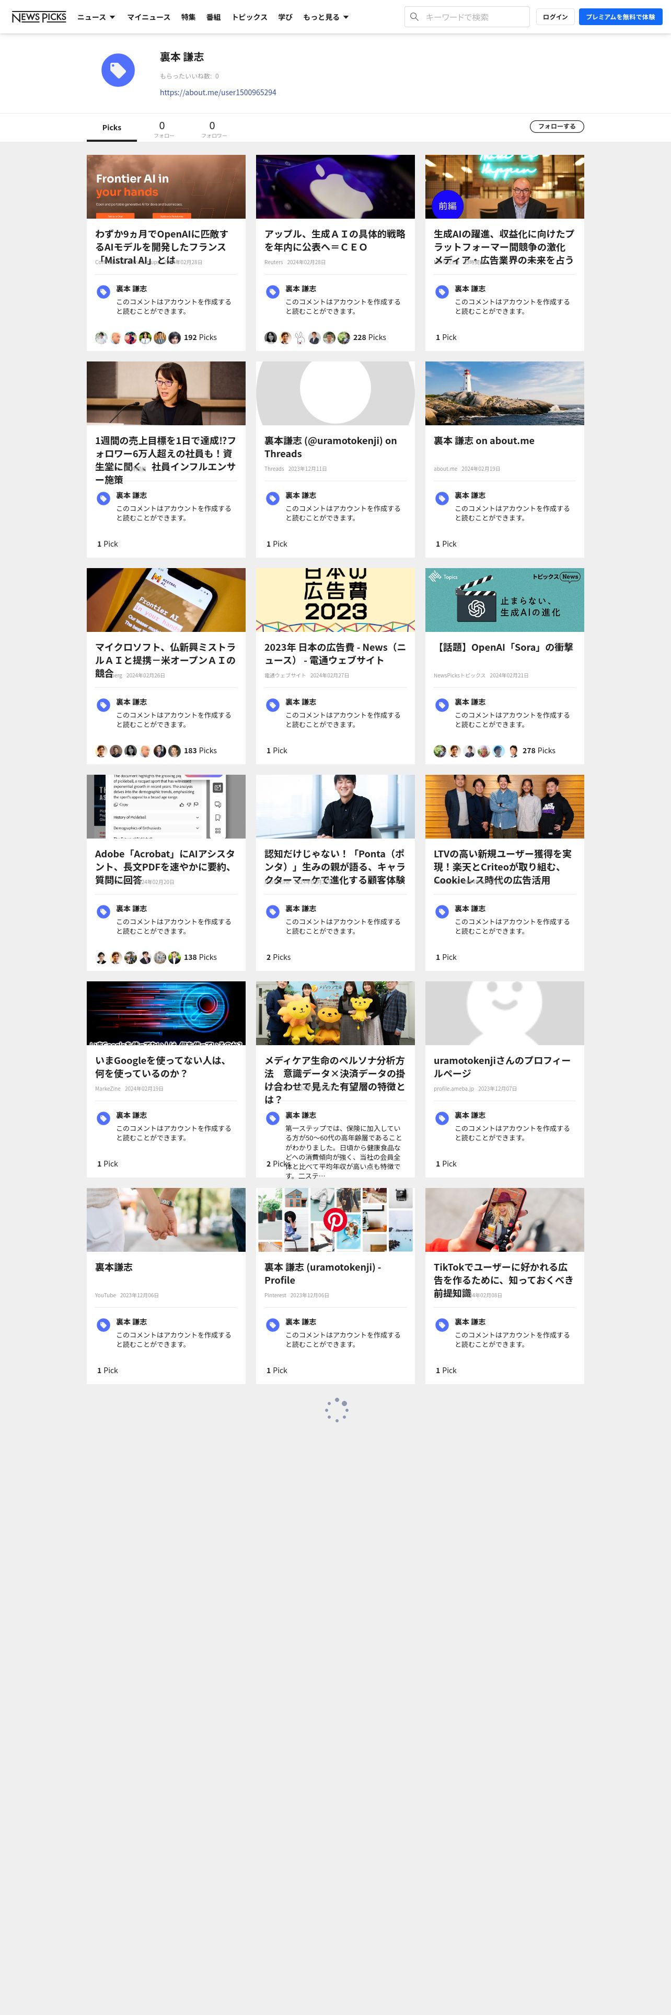This screenshot has height=2015, width=671.
Task: Click the NewsPicks logo
Action: pos(39,16)
